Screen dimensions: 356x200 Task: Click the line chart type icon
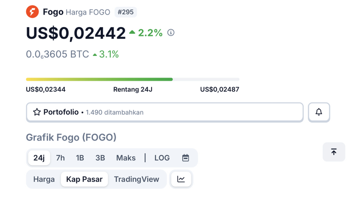(181, 179)
